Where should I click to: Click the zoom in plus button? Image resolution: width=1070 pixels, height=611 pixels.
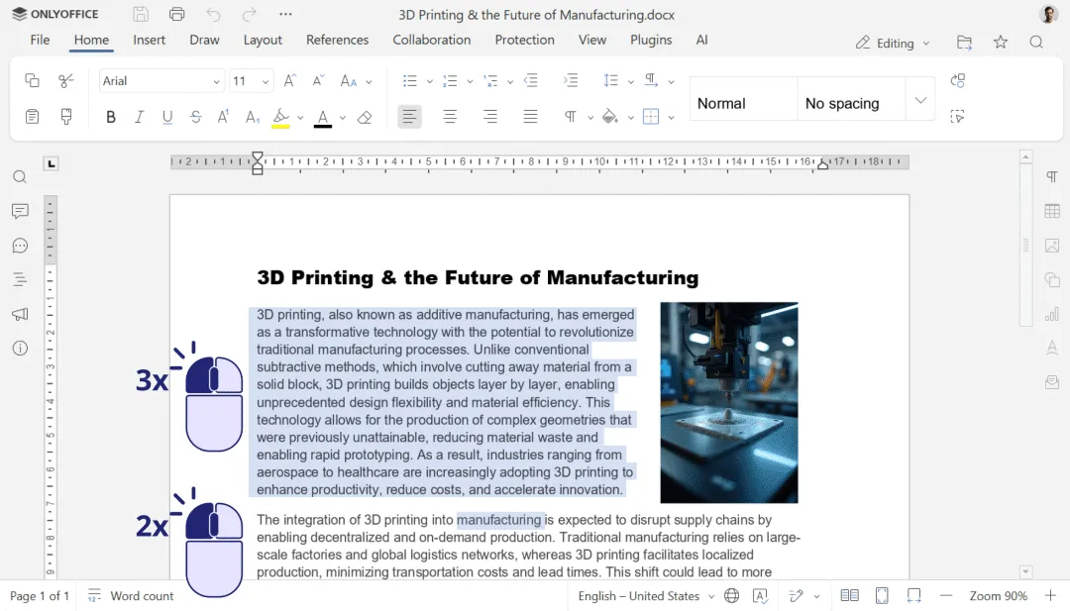1051,596
